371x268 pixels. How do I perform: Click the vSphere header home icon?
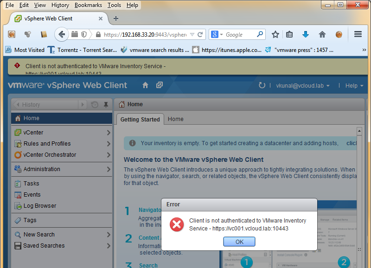pyautogui.click(x=145, y=85)
